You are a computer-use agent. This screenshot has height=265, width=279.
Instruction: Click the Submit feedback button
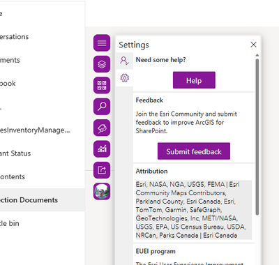click(194, 151)
